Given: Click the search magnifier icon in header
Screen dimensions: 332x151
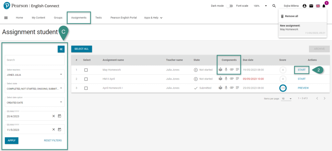Looking at the screenshot, I should (274, 6).
